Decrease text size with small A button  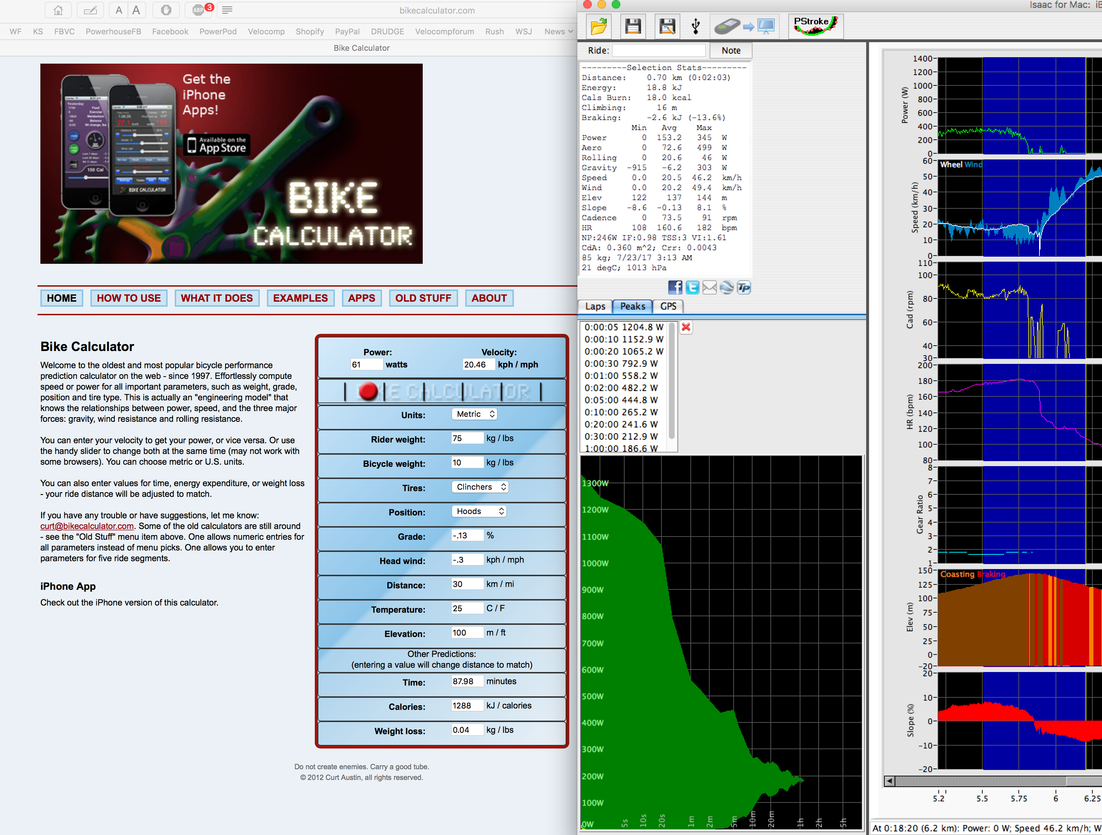(x=119, y=10)
